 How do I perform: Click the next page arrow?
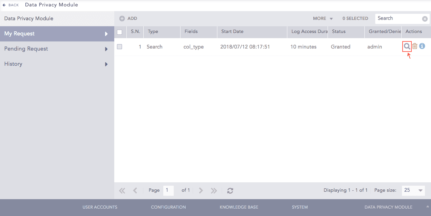pos(201,191)
